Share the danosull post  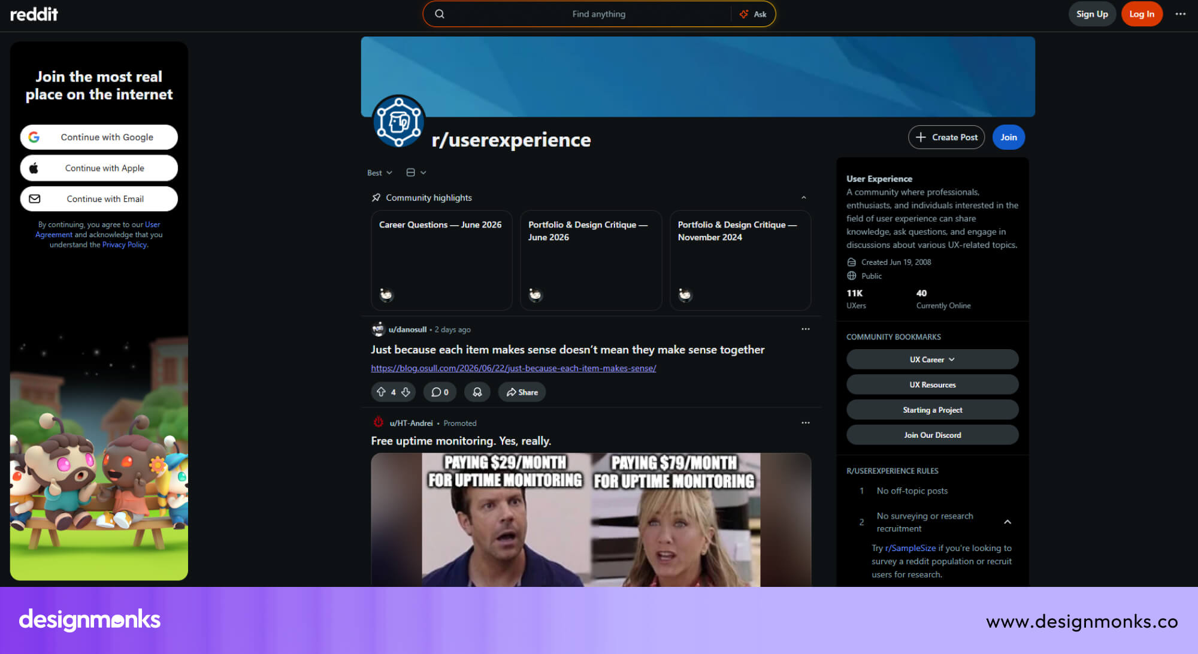[x=522, y=392]
